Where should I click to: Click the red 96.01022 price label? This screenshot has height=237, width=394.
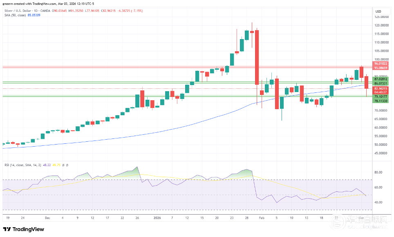(x=380, y=64)
